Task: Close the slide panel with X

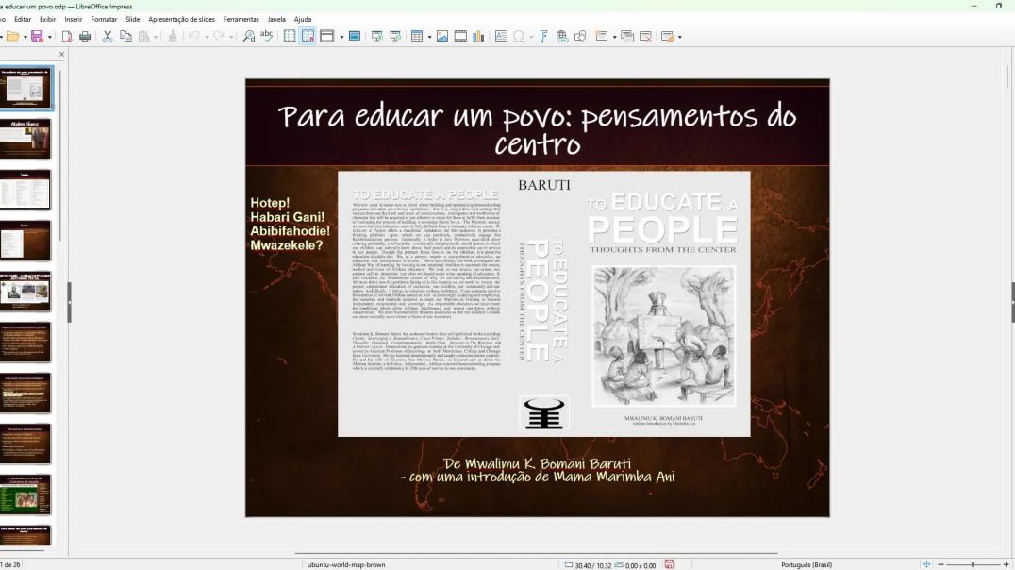Action: point(61,55)
